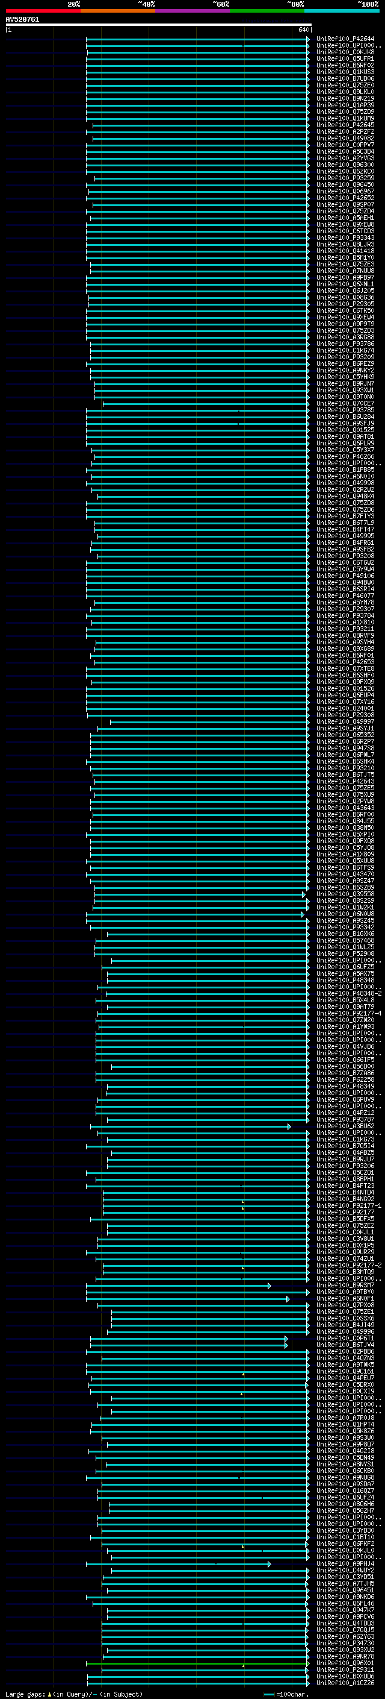Select label UniRef100_P62258
This screenshot has width=385, height=1699.
pyautogui.click(x=345, y=1079)
